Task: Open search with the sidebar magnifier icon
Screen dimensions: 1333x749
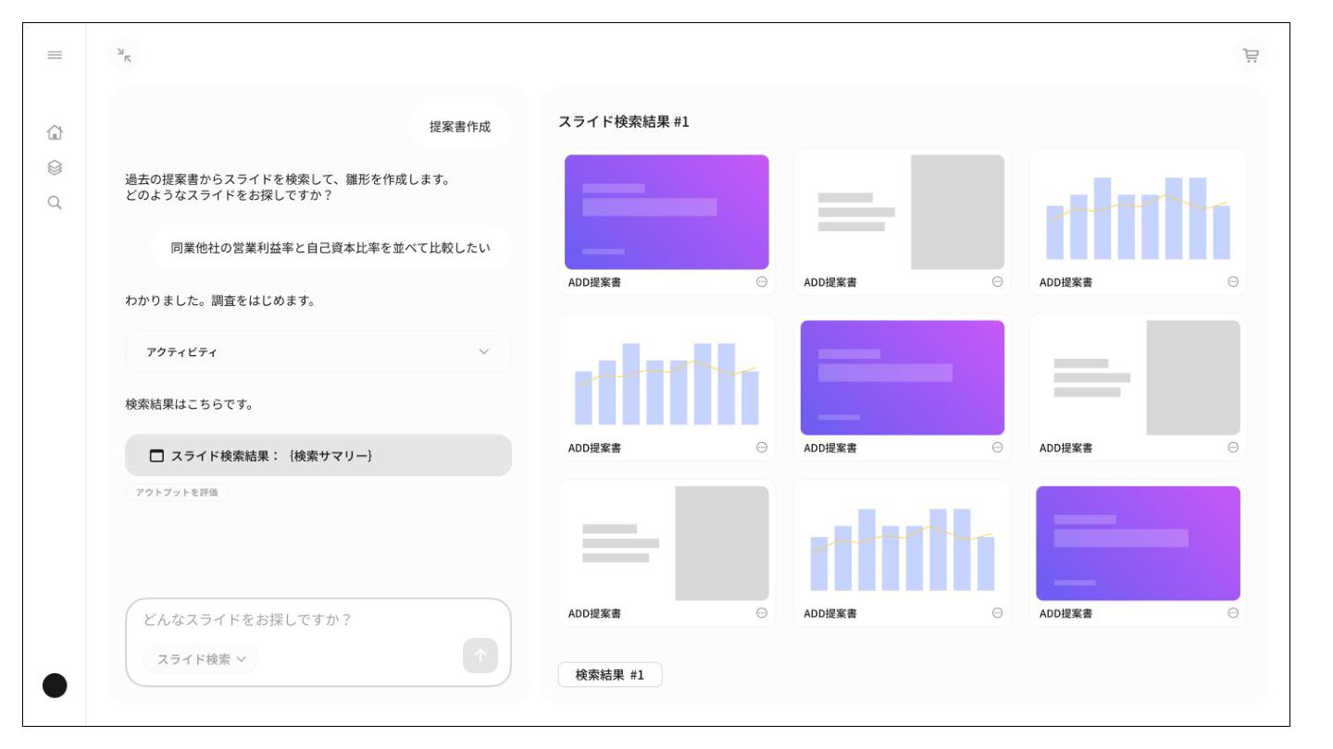Action: click(55, 203)
